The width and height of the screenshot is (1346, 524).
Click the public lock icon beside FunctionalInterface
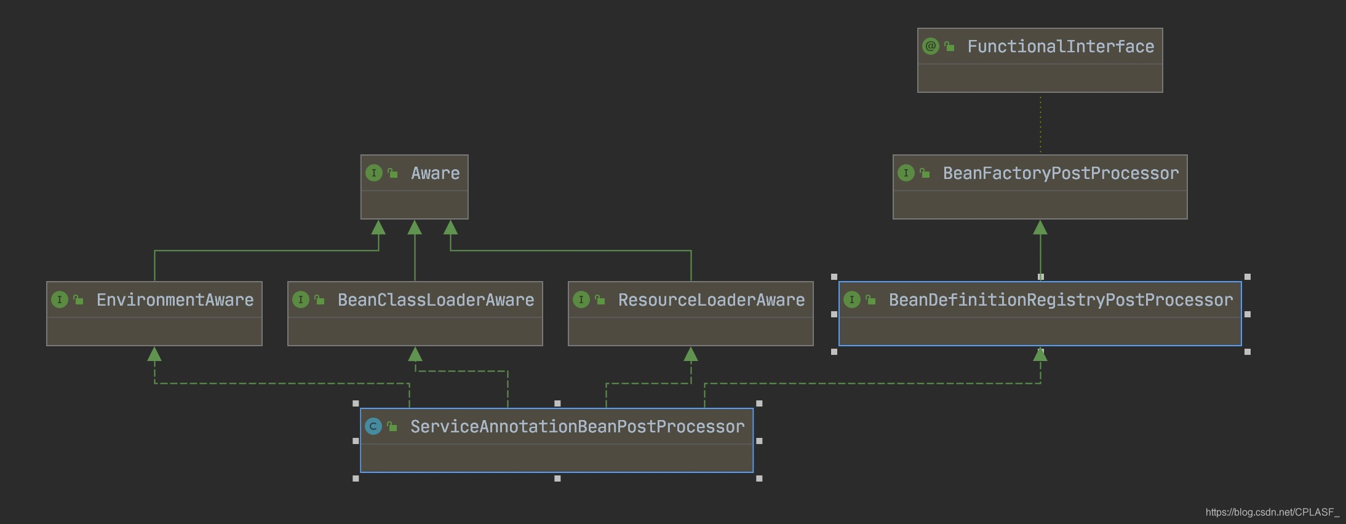pyautogui.click(x=949, y=47)
